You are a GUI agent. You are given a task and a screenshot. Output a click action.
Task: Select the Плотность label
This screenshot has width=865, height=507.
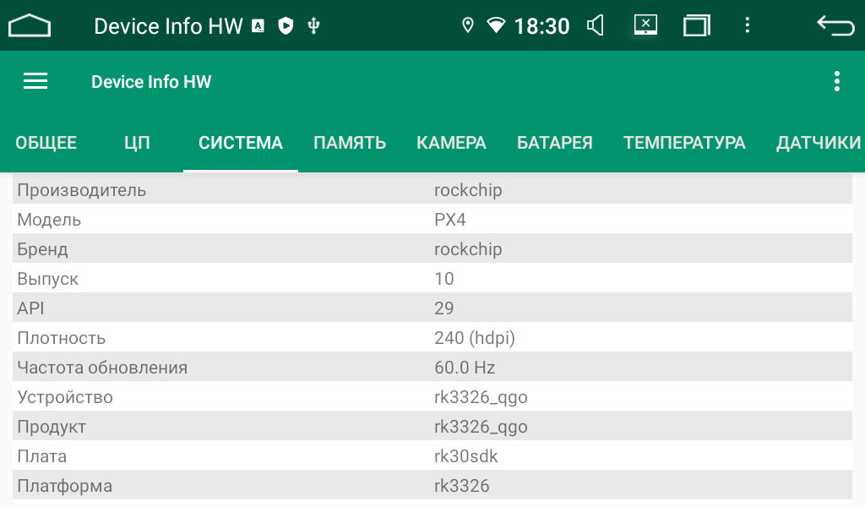(x=61, y=338)
